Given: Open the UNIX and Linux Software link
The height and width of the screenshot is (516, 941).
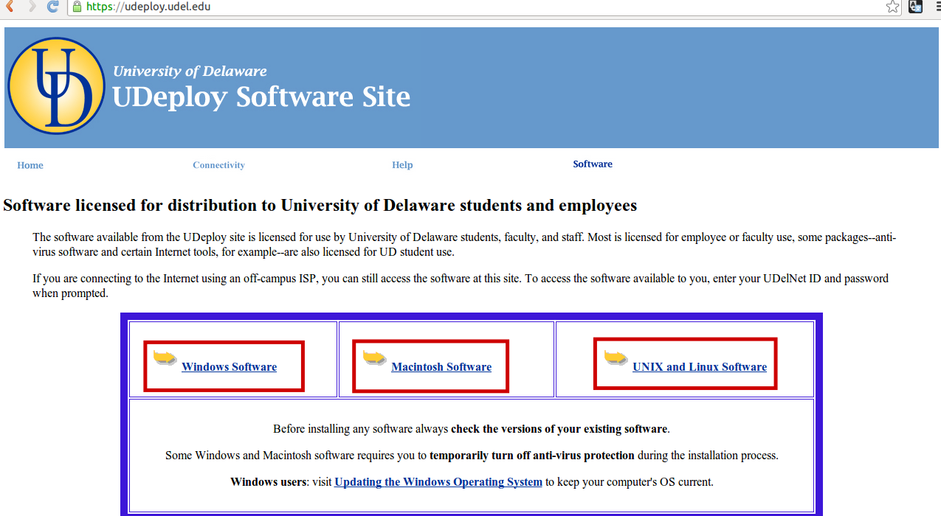Looking at the screenshot, I should [x=700, y=367].
